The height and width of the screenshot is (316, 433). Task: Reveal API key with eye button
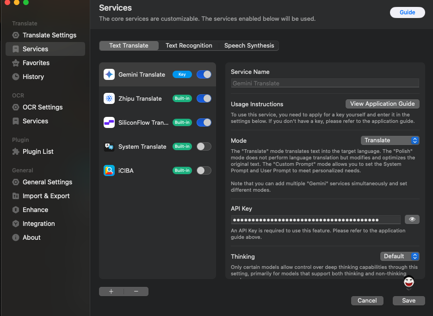click(x=412, y=219)
